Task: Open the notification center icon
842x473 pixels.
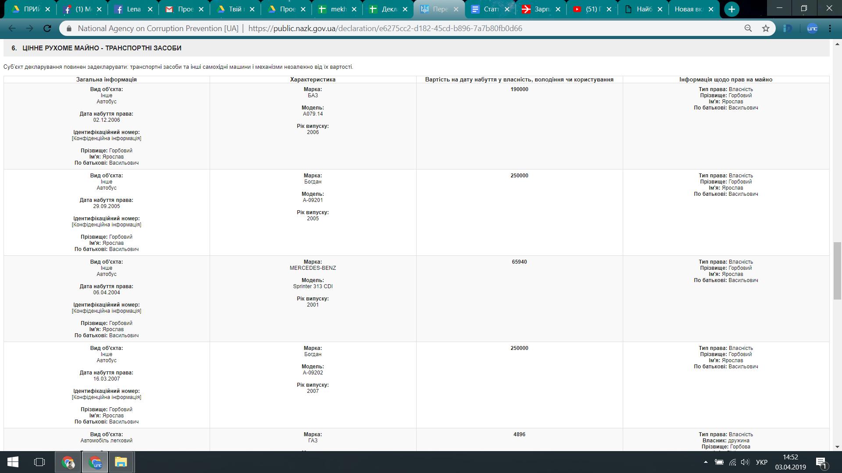Action: [x=821, y=462]
